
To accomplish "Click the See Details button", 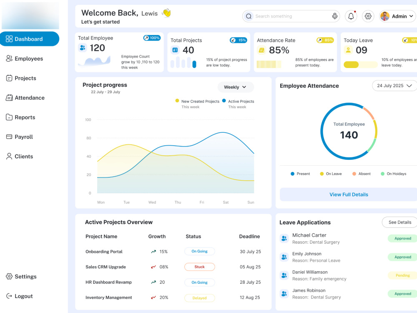I will 400,222.
